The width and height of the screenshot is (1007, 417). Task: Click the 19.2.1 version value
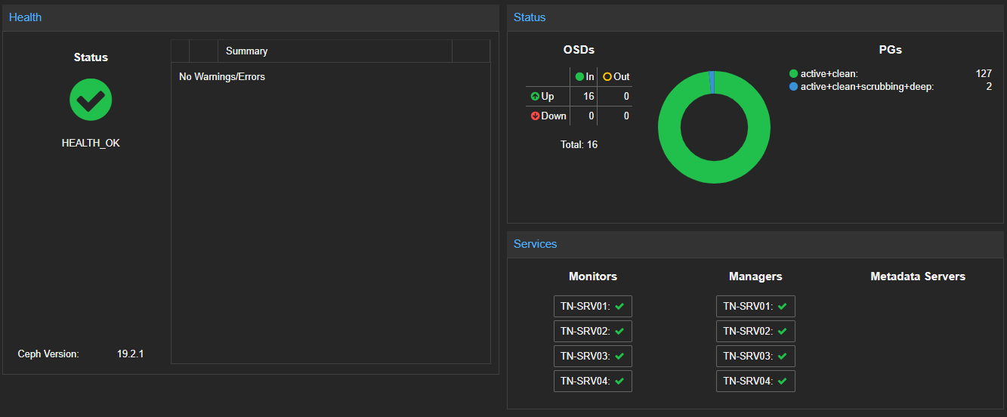[x=131, y=354]
